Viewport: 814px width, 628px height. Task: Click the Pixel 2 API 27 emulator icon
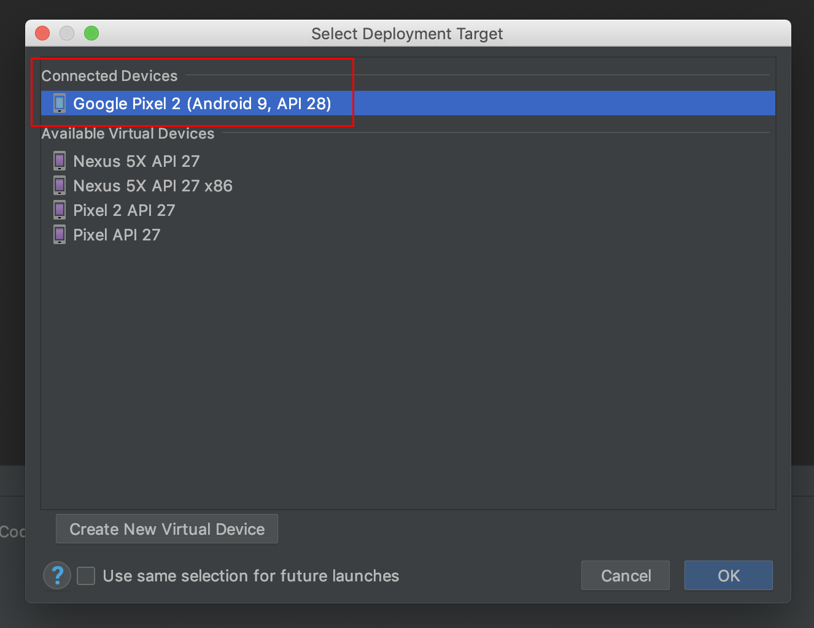click(60, 210)
